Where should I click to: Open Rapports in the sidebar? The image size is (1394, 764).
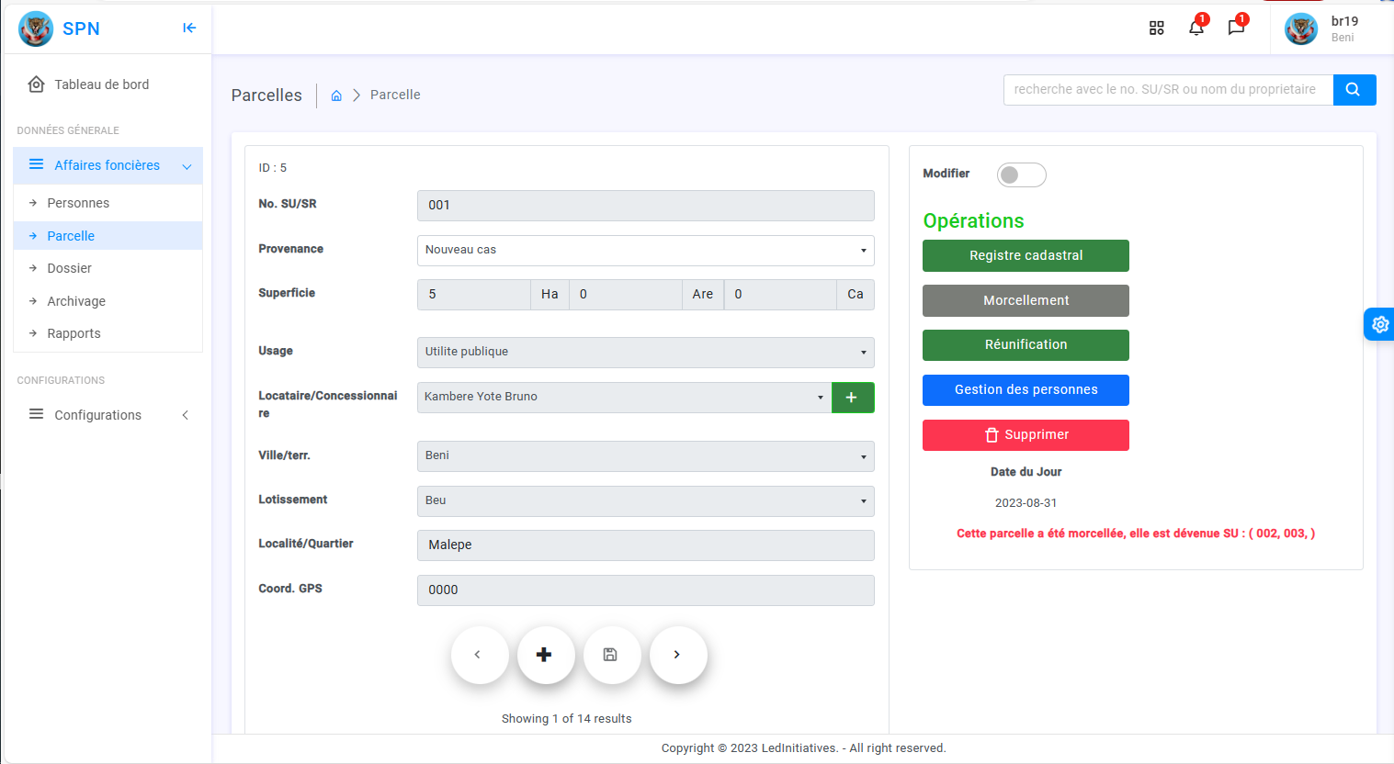pyautogui.click(x=74, y=333)
